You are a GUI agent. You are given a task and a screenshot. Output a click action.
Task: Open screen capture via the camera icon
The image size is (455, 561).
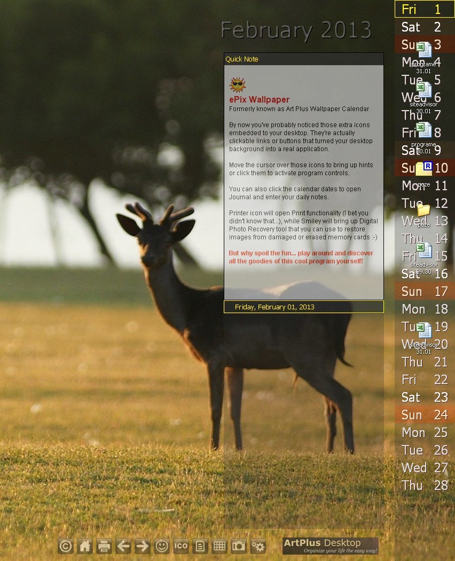coord(239,546)
